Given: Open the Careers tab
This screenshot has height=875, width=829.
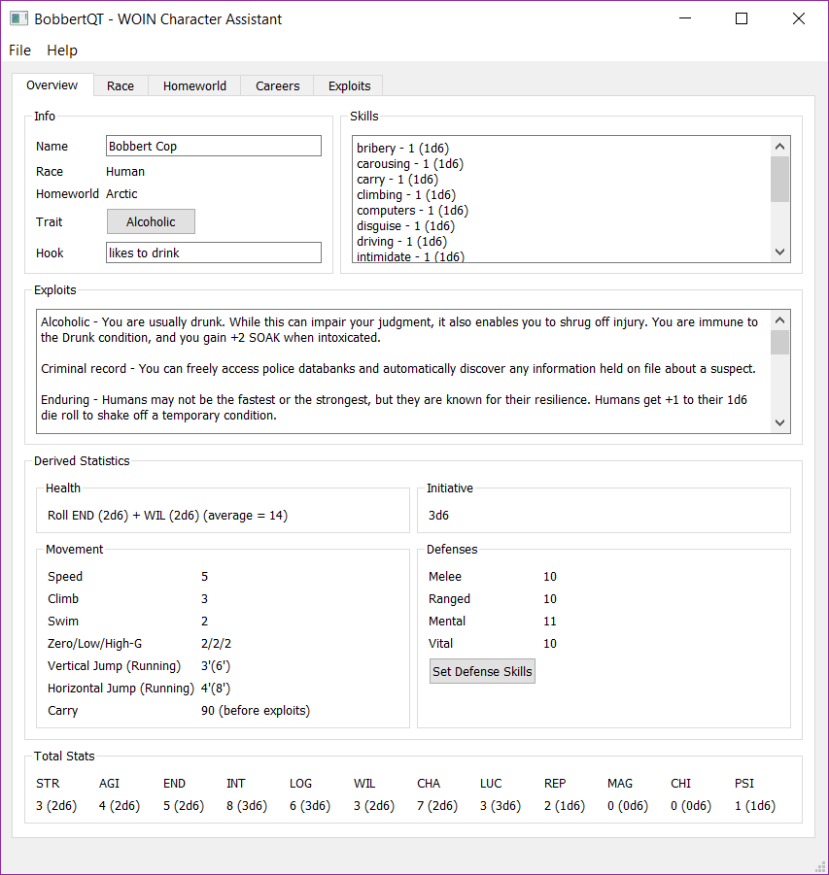Looking at the screenshot, I should (278, 85).
